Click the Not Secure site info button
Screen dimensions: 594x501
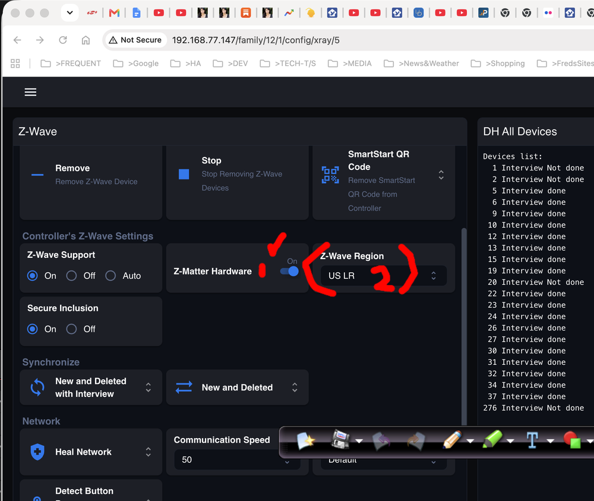pos(135,40)
